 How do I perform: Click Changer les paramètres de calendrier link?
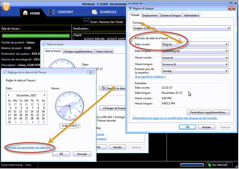pyautogui.click(x=29, y=147)
